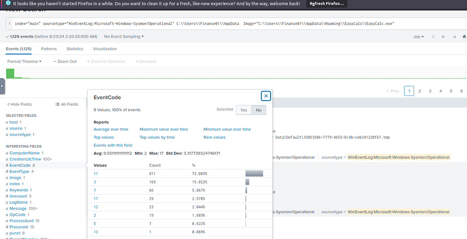This screenshot has height=239, width=467.
Task: Select the sourcetype field in sidebar
Action: (20, 135)
